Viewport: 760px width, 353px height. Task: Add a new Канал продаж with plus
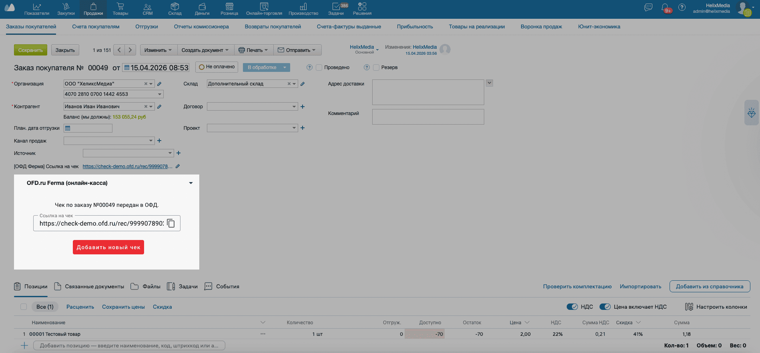[x=159, y=141]
